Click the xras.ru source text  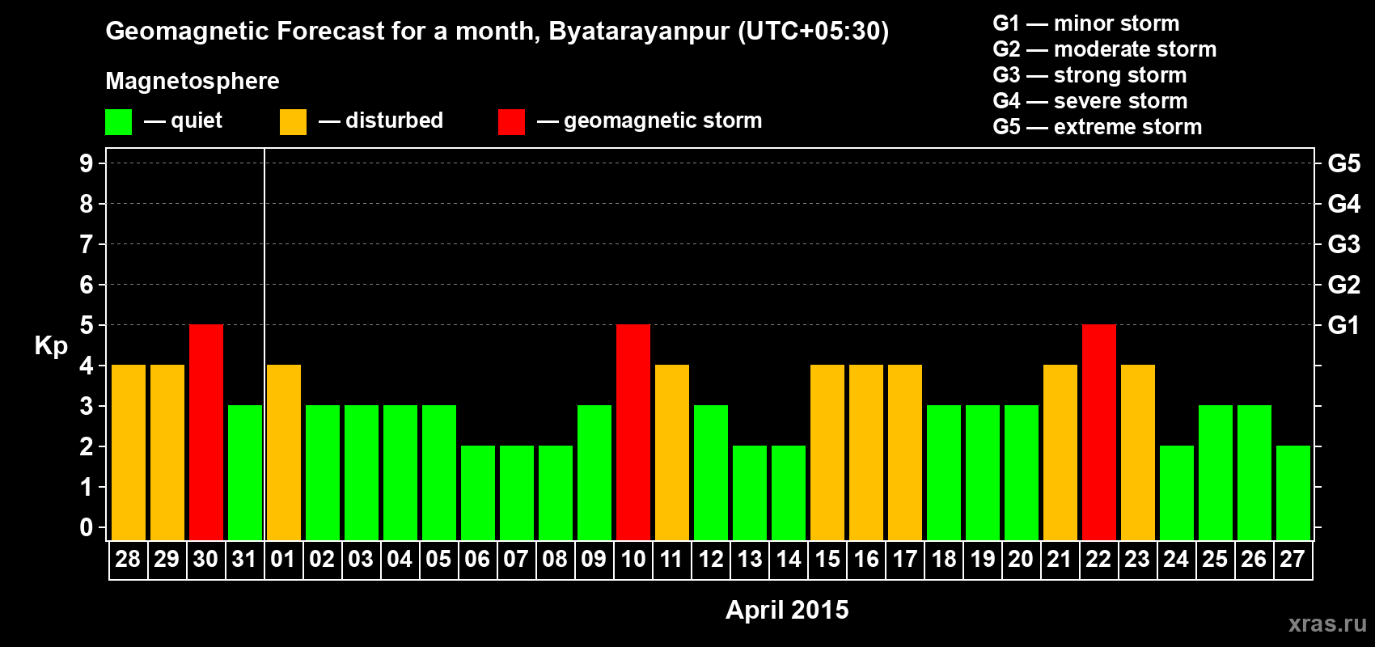tap(1327, 624)
